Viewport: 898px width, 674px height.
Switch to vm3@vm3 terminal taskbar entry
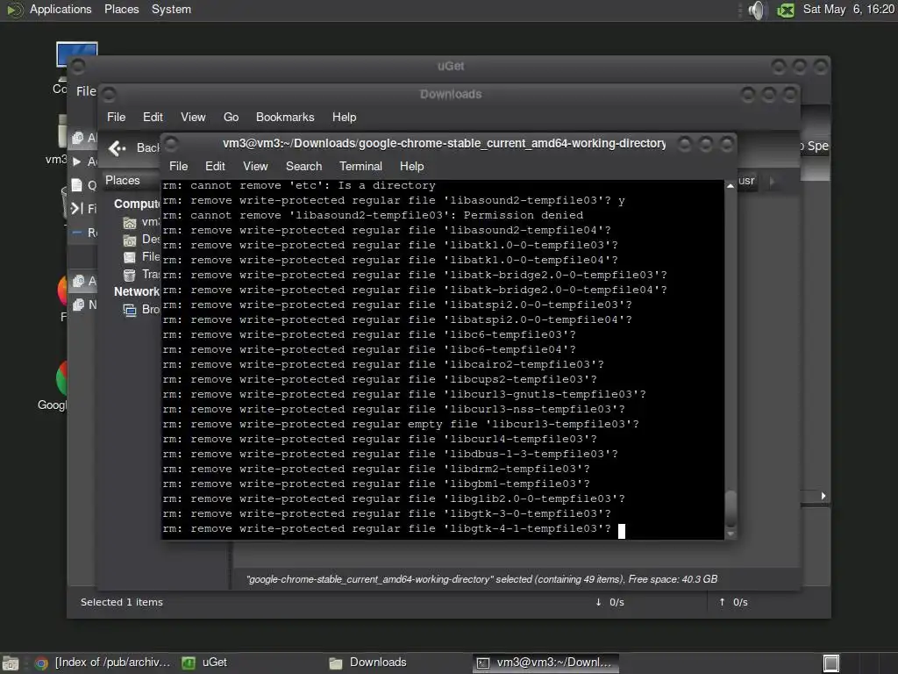click(x=545, y=663)
